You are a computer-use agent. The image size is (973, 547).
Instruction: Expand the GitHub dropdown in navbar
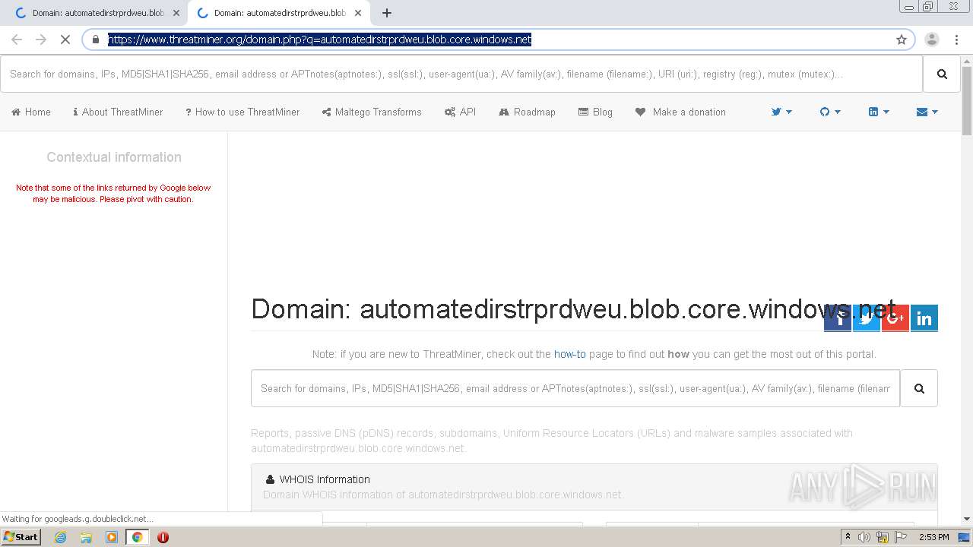(x=830, y=112)
